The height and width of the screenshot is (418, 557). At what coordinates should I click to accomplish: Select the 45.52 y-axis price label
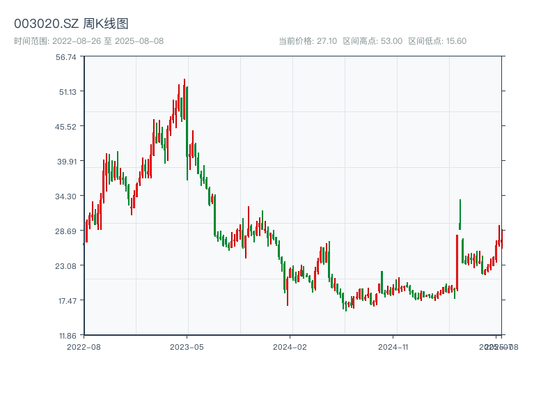point(66,126)
